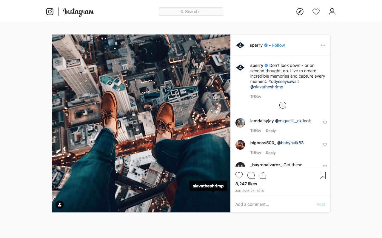Click the Add a comment field
Screen dimensions: 382x238
pyautogui.click(x=273, y=204)
